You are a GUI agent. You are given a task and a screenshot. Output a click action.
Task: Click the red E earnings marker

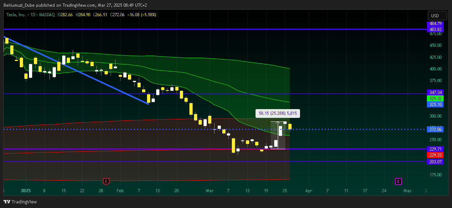[106, 182]
